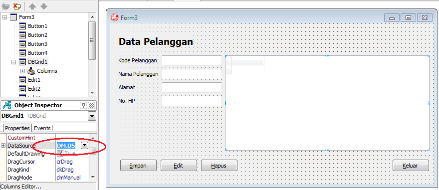The height and width of the screenshot is (190, 439).
Task: Click the Object Inspector panel icon
Action: click(x=7, y=105)
